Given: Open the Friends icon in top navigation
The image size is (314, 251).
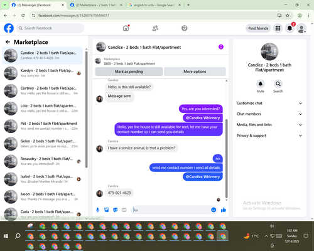Looking at the screenshot, I should (x=155, y=28).
